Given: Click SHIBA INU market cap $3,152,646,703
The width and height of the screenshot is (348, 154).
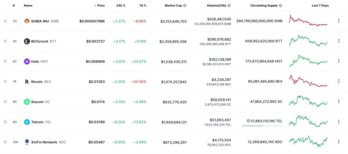Looking at the screenshot, I should click(173, 21).
